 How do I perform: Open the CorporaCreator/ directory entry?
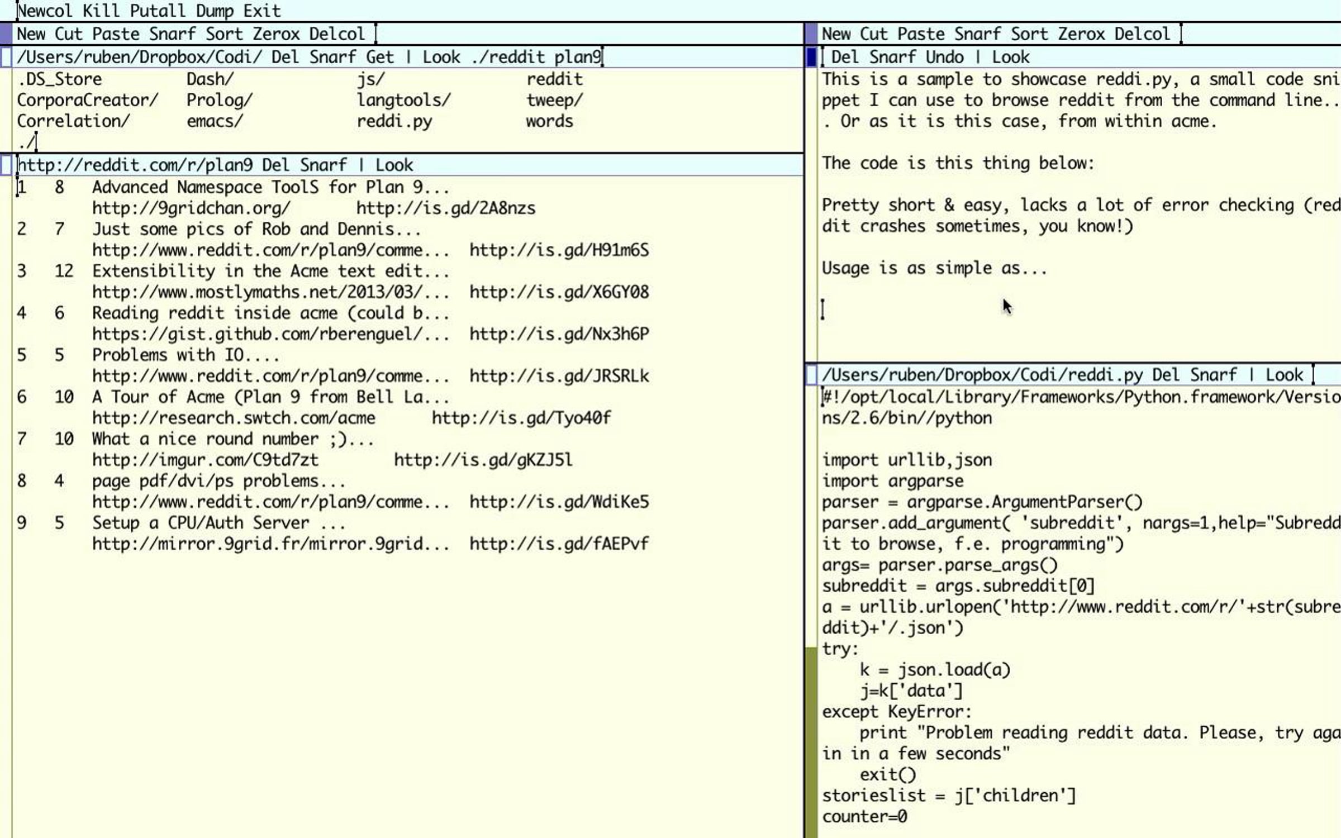point(88,101)
